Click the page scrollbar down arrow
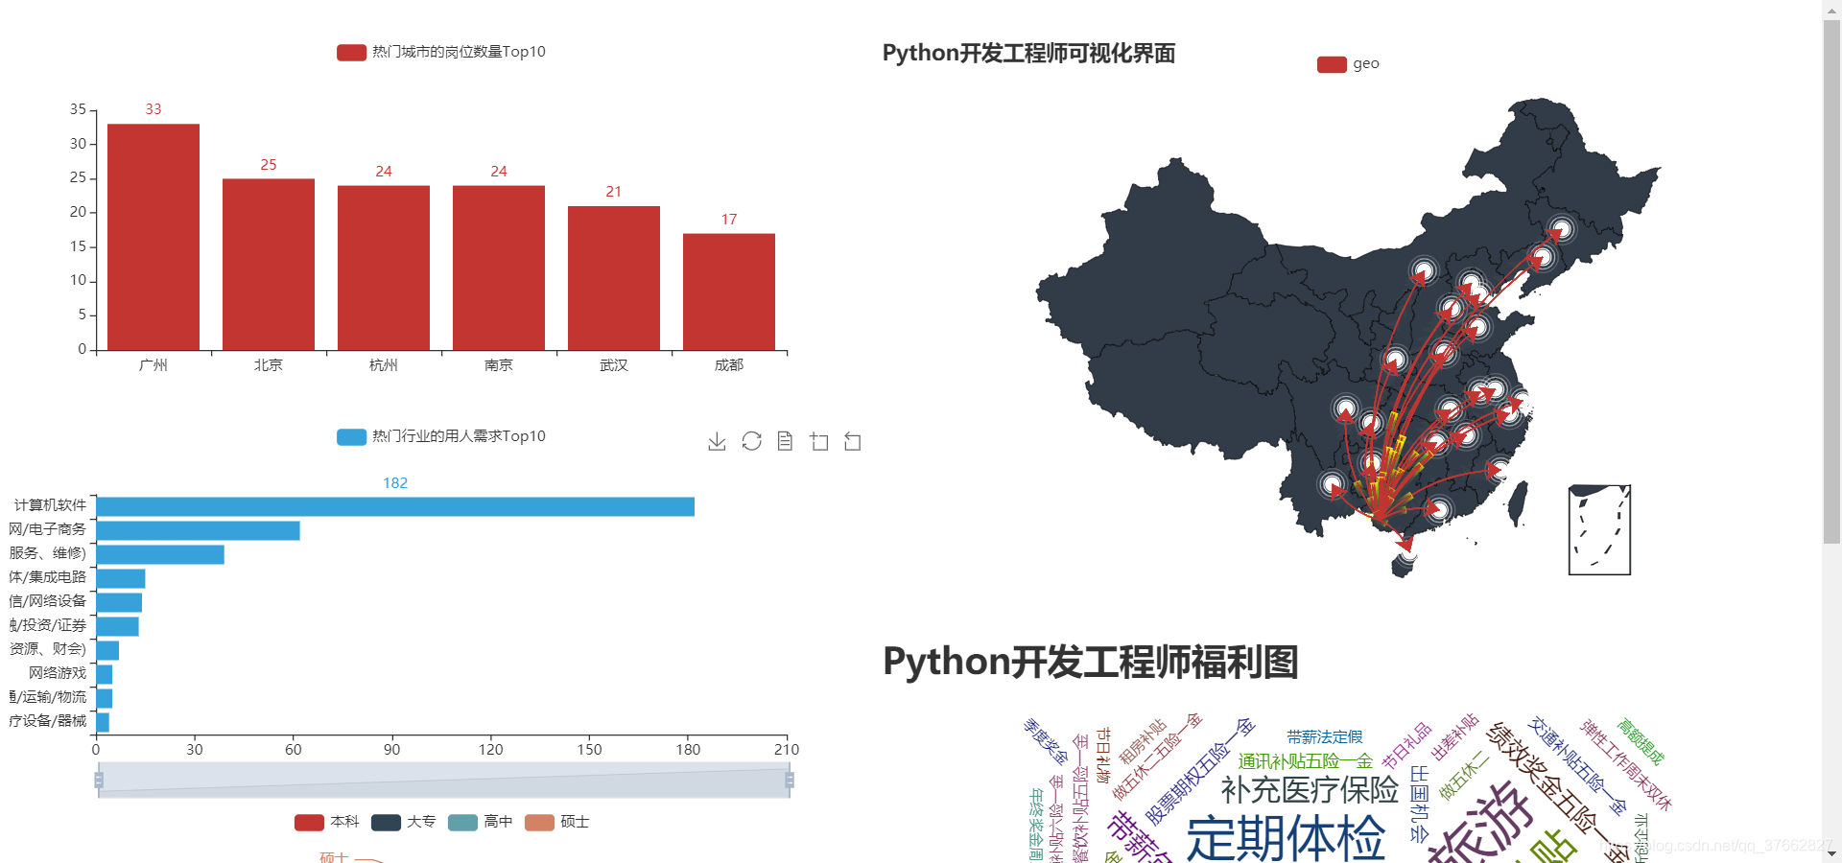Screen dimensions: 1842x863 [x=1831, y=853]
